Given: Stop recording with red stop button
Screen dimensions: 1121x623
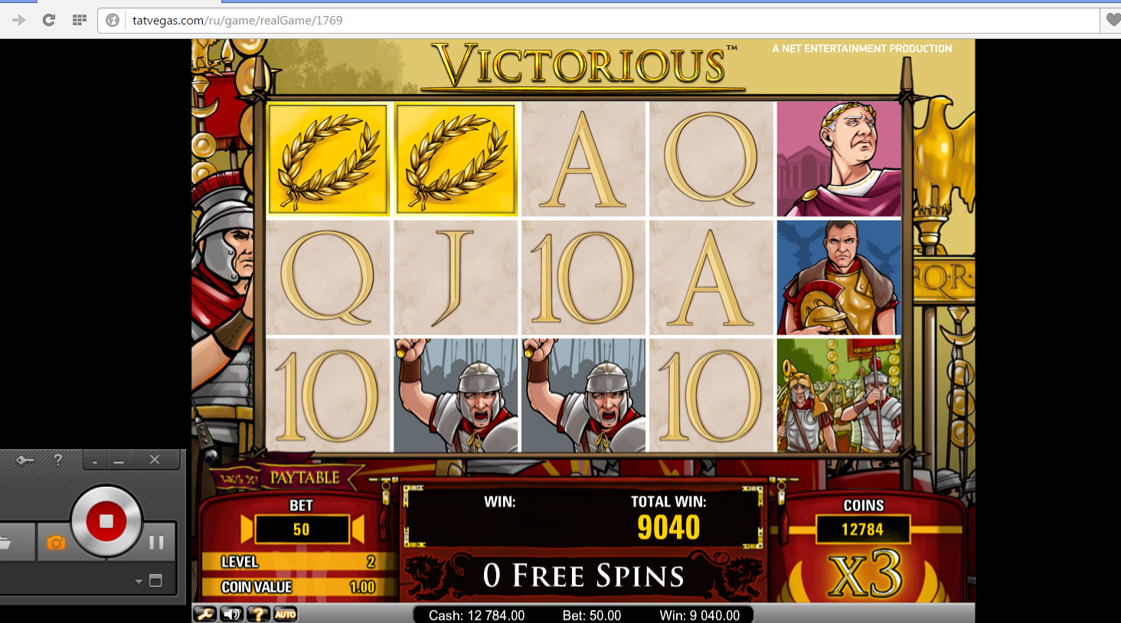Looking at the screenshot, I should [x=106, y=521].
